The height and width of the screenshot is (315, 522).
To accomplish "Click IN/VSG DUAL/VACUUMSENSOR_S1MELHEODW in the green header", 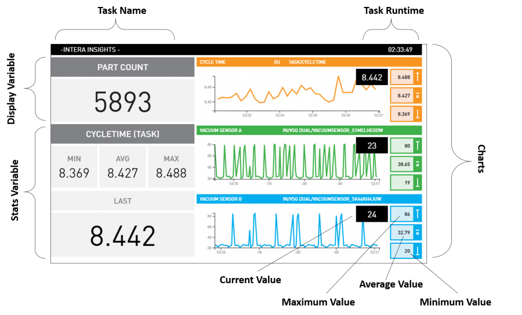I will pyautogui.click(x=333, y=130).
